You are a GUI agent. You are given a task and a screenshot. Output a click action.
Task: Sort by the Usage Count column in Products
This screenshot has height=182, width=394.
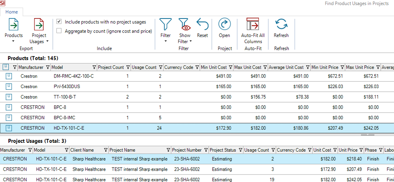tap(144, 67)
